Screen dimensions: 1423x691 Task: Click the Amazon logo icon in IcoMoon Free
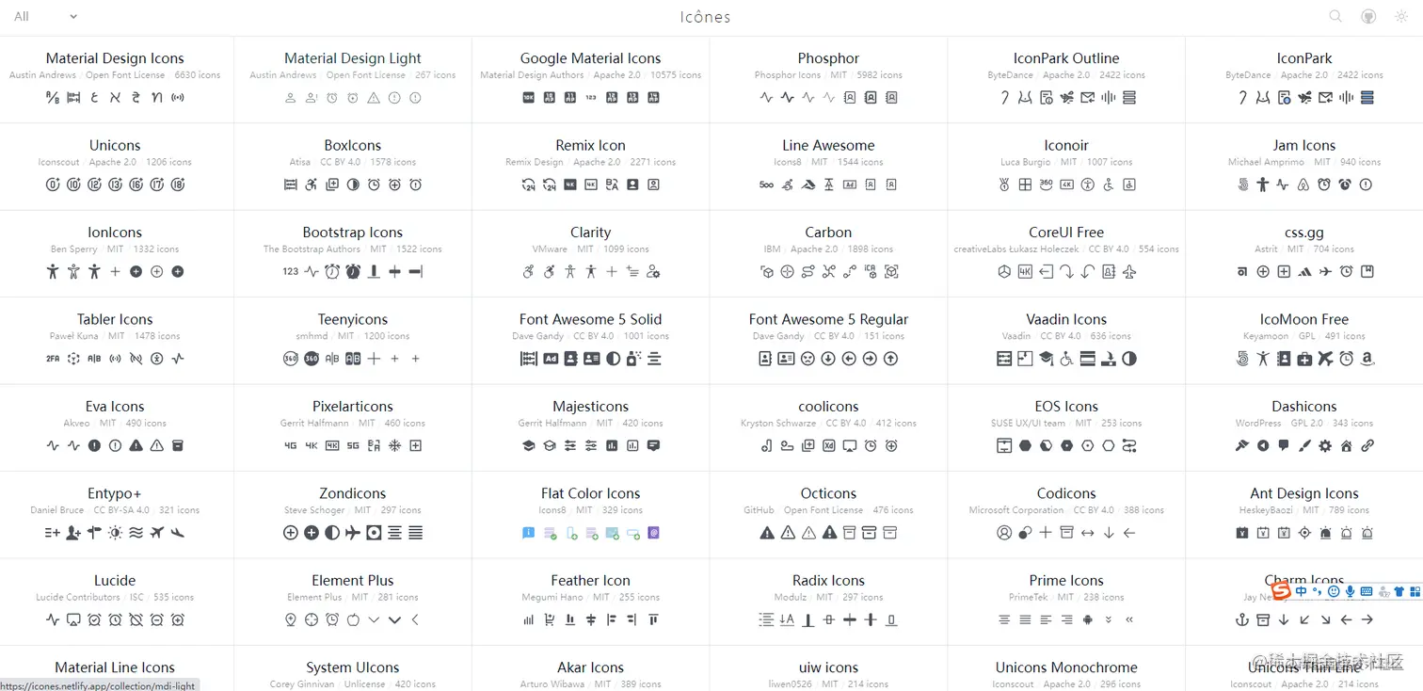pos(1367,359)
